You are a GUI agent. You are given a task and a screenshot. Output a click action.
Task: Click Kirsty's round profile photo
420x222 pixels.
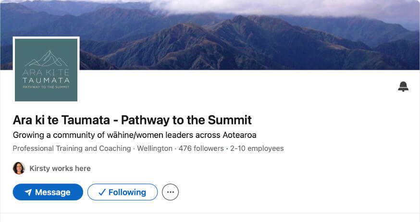click(x=19, y=168)
